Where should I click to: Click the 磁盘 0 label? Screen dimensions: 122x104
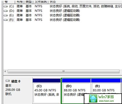point(16,81)
